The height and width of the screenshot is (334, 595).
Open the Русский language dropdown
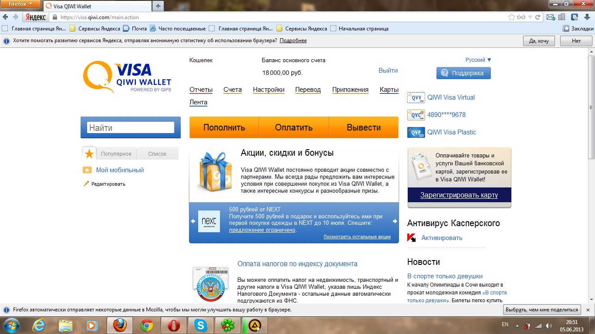pyautogui.click(x=478, y=60)
